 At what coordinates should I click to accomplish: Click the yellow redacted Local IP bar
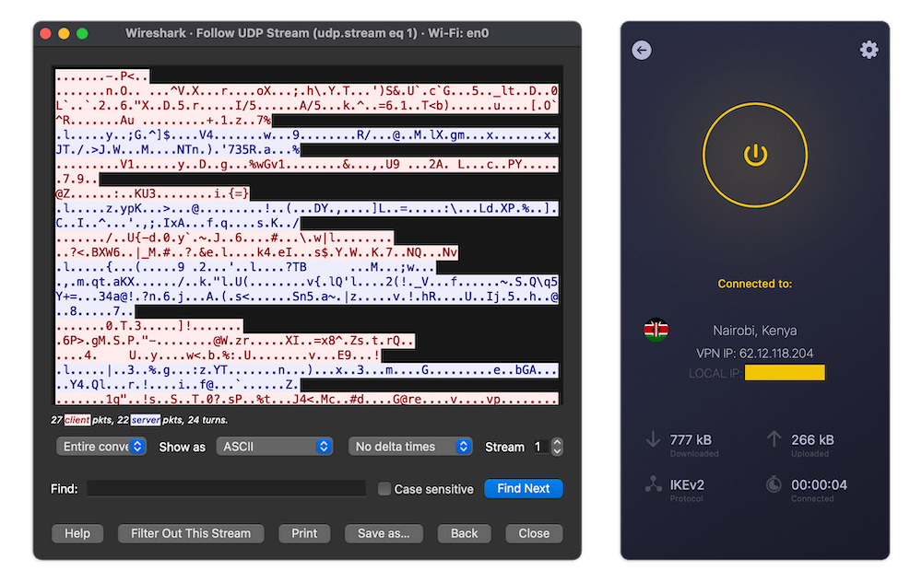(785, 372)
